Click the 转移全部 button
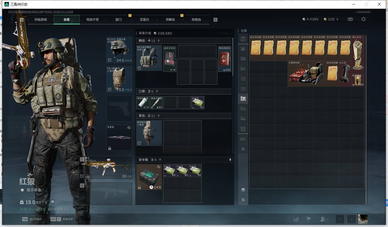Viewport: 388px width, 227px height. (61, 219)
